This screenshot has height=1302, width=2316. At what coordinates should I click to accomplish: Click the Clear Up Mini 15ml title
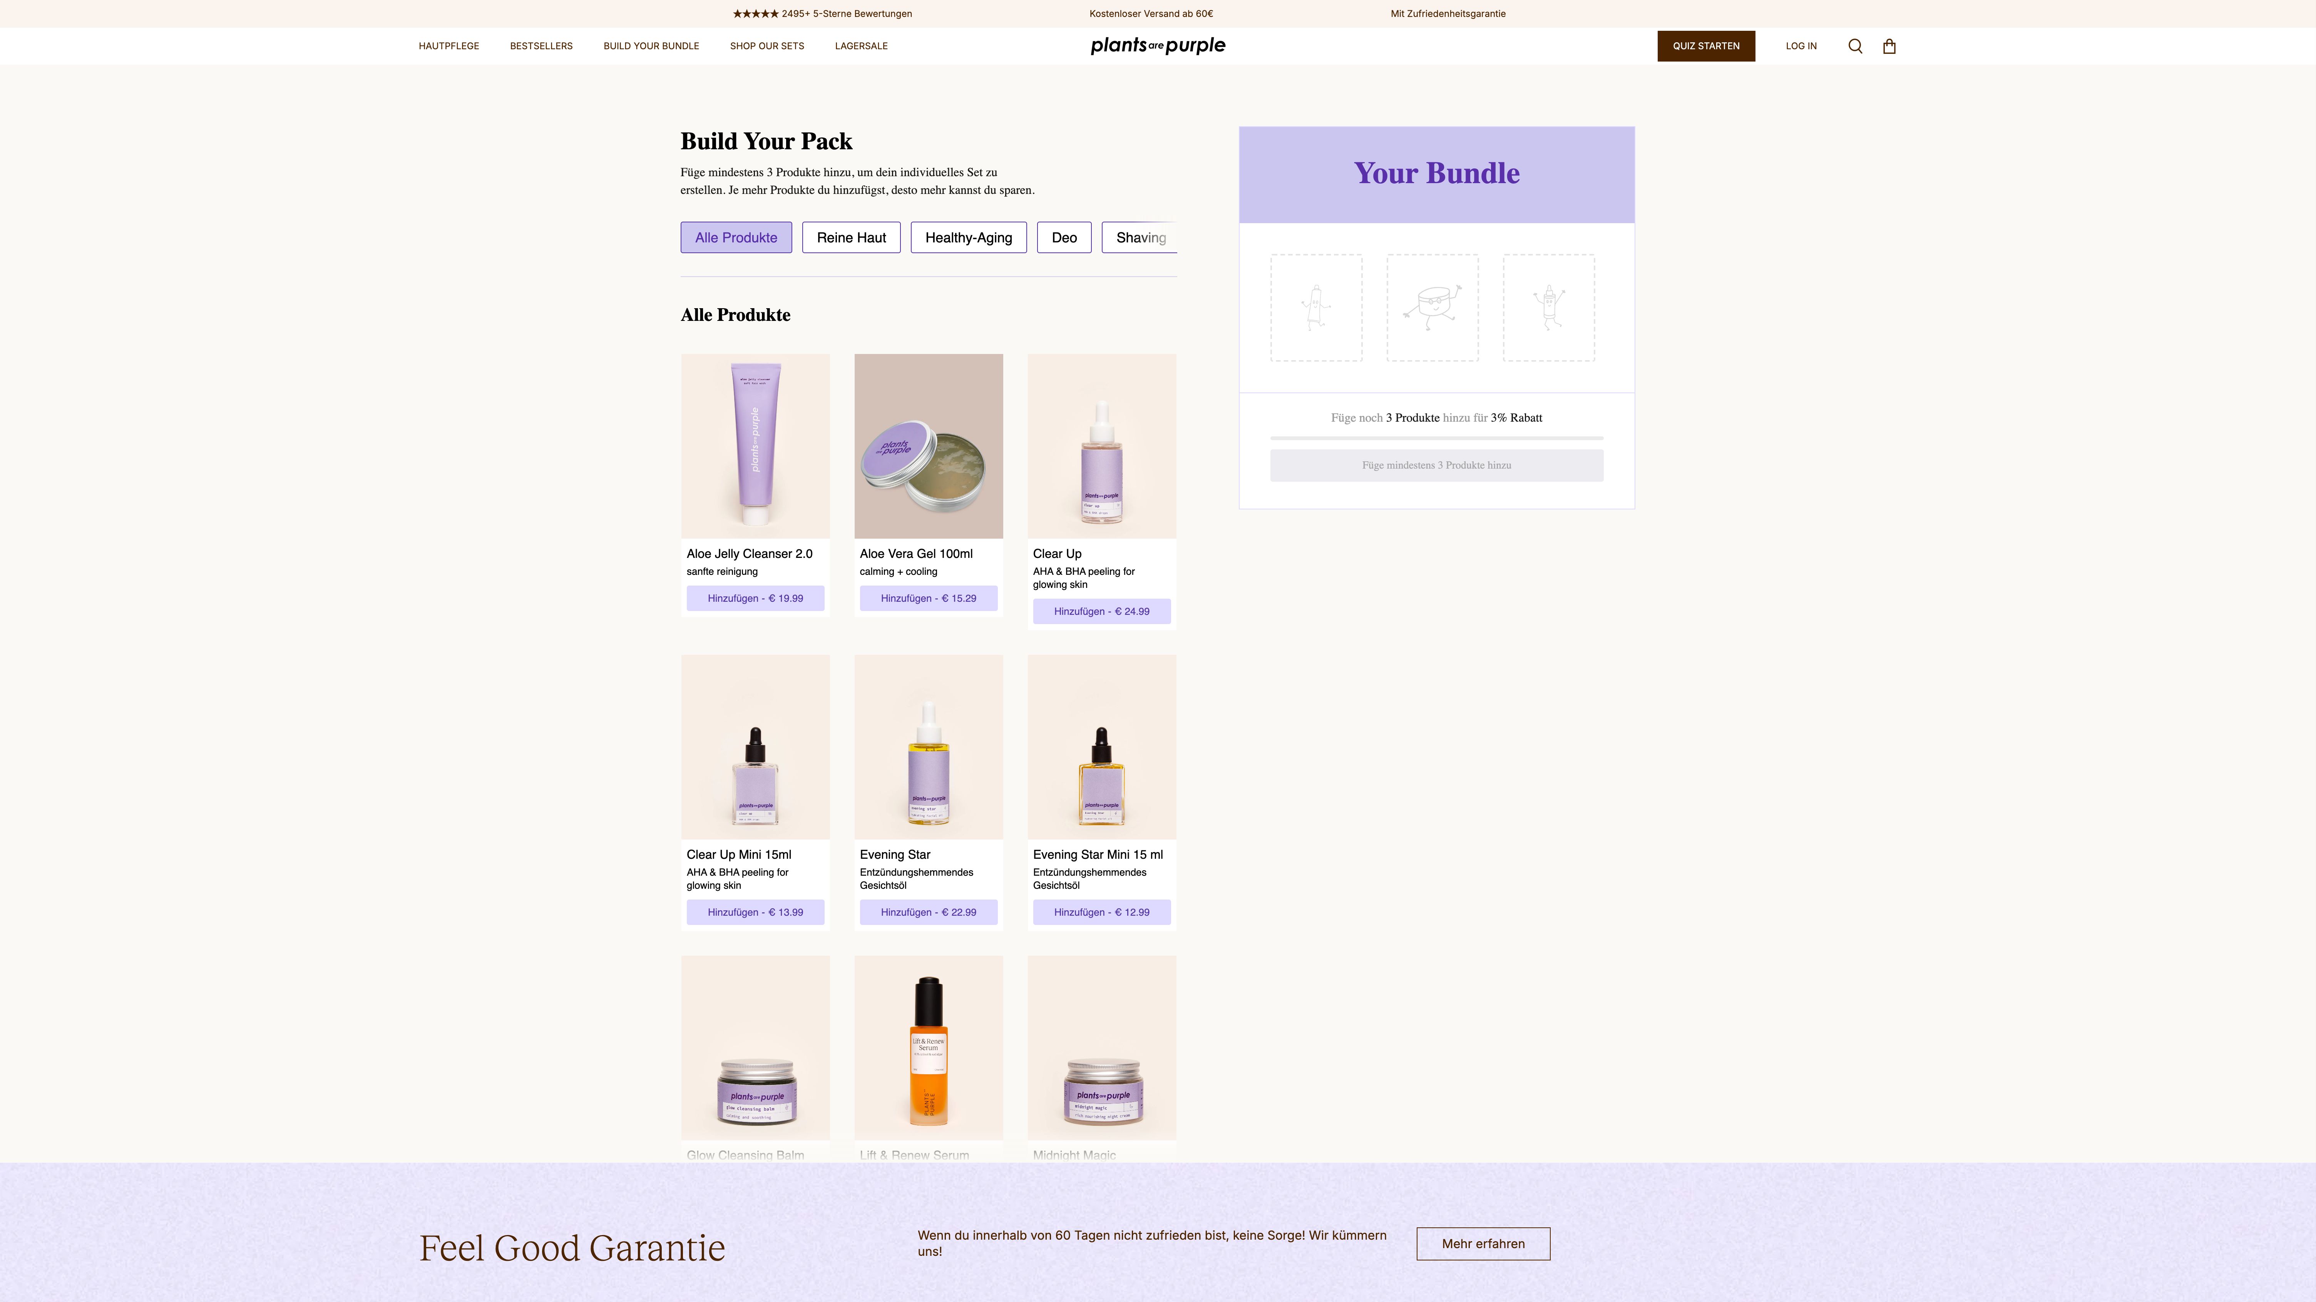pos(739,855)
